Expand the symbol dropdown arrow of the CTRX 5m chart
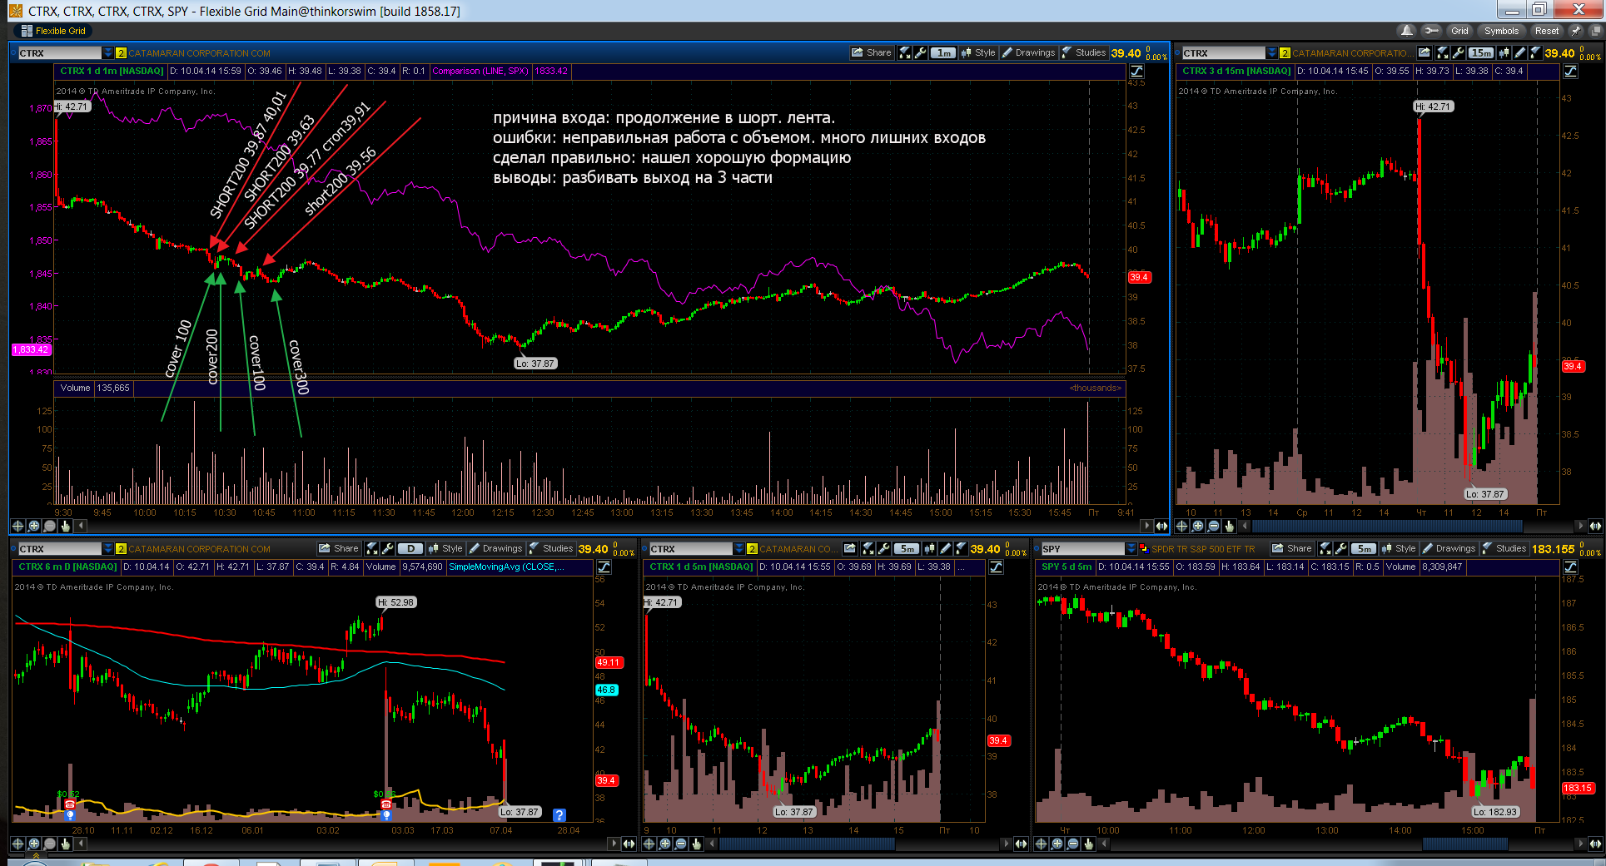Screen dimensions: 1606x866 pos(738,548)
